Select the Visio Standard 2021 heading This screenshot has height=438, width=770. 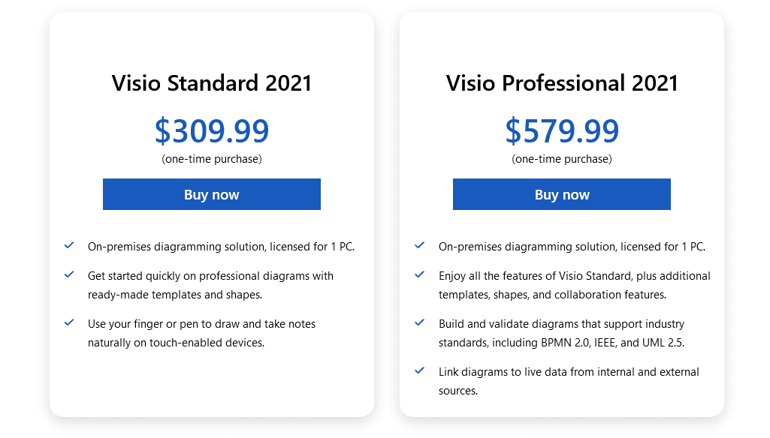click(x=211, y=82)
